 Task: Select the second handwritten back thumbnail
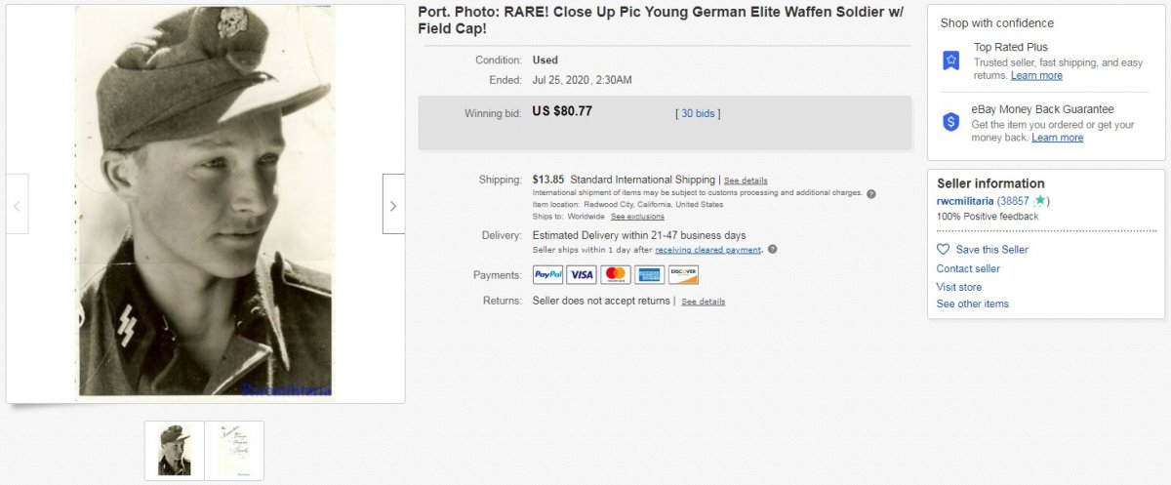[x=234, y=451]
